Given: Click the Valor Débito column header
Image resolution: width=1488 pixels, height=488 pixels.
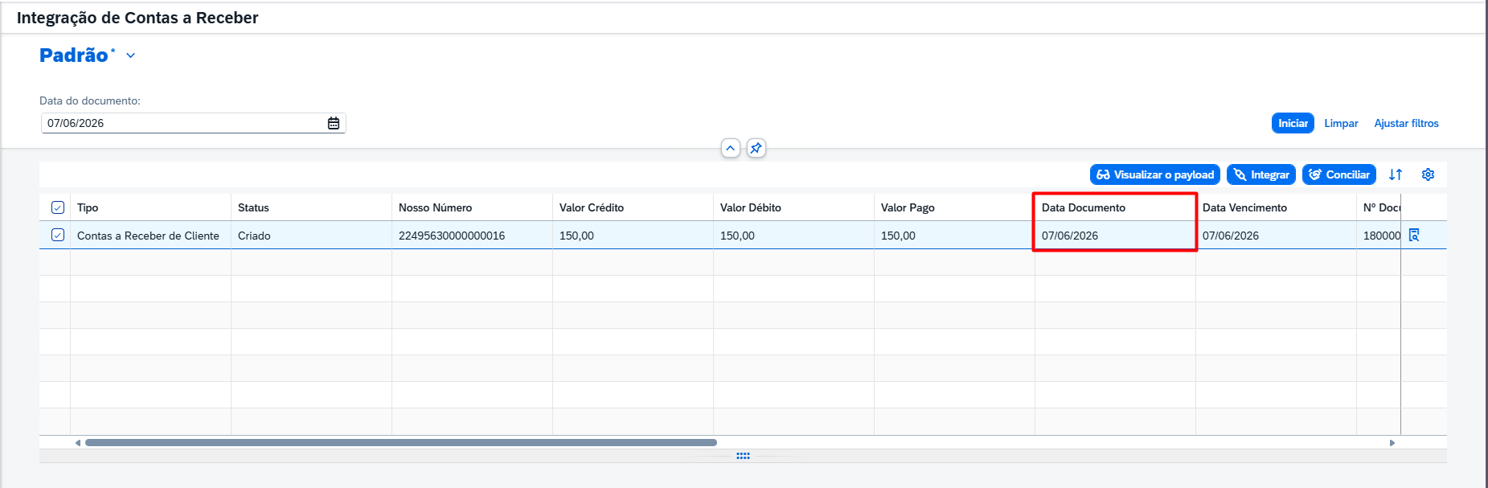Looking at the screenshot, I should [x=793, y=207].
